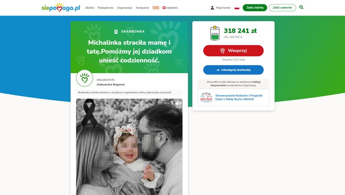Open the Kampanie menu item
The image size is (345, 195).
pos(143,8)
